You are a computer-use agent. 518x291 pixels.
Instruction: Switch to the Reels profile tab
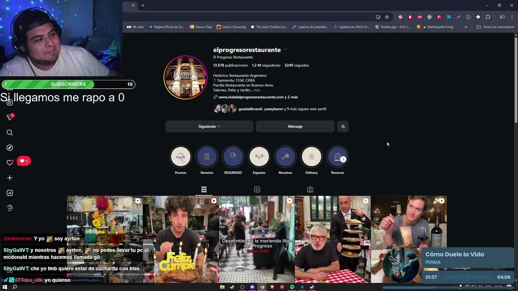pyautogui.click(x=257, y=190)
